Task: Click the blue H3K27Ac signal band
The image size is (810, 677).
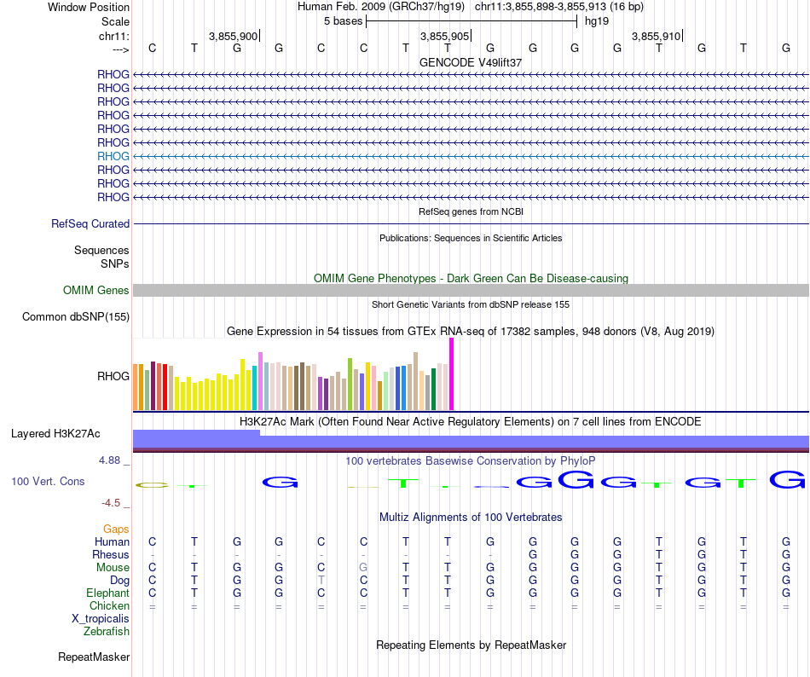Action: [x=471, y=442]
